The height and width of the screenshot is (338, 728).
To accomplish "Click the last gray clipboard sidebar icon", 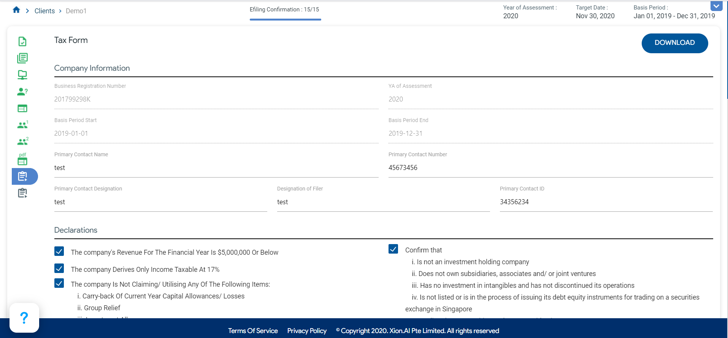I will (x=22, y=193).
